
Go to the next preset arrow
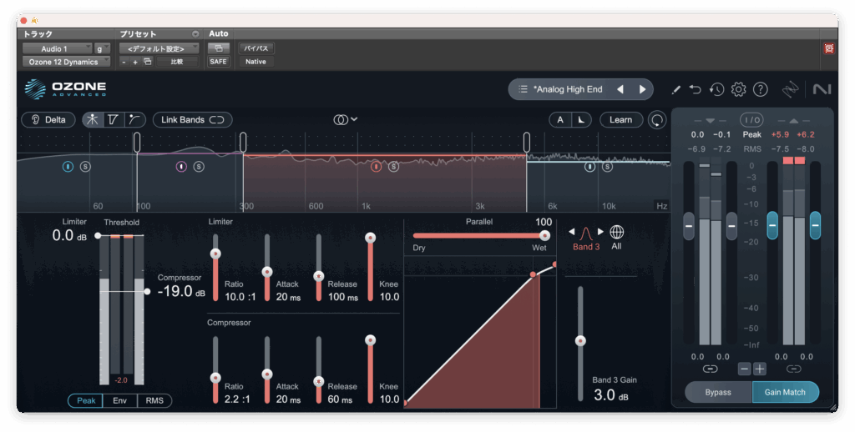642,89
